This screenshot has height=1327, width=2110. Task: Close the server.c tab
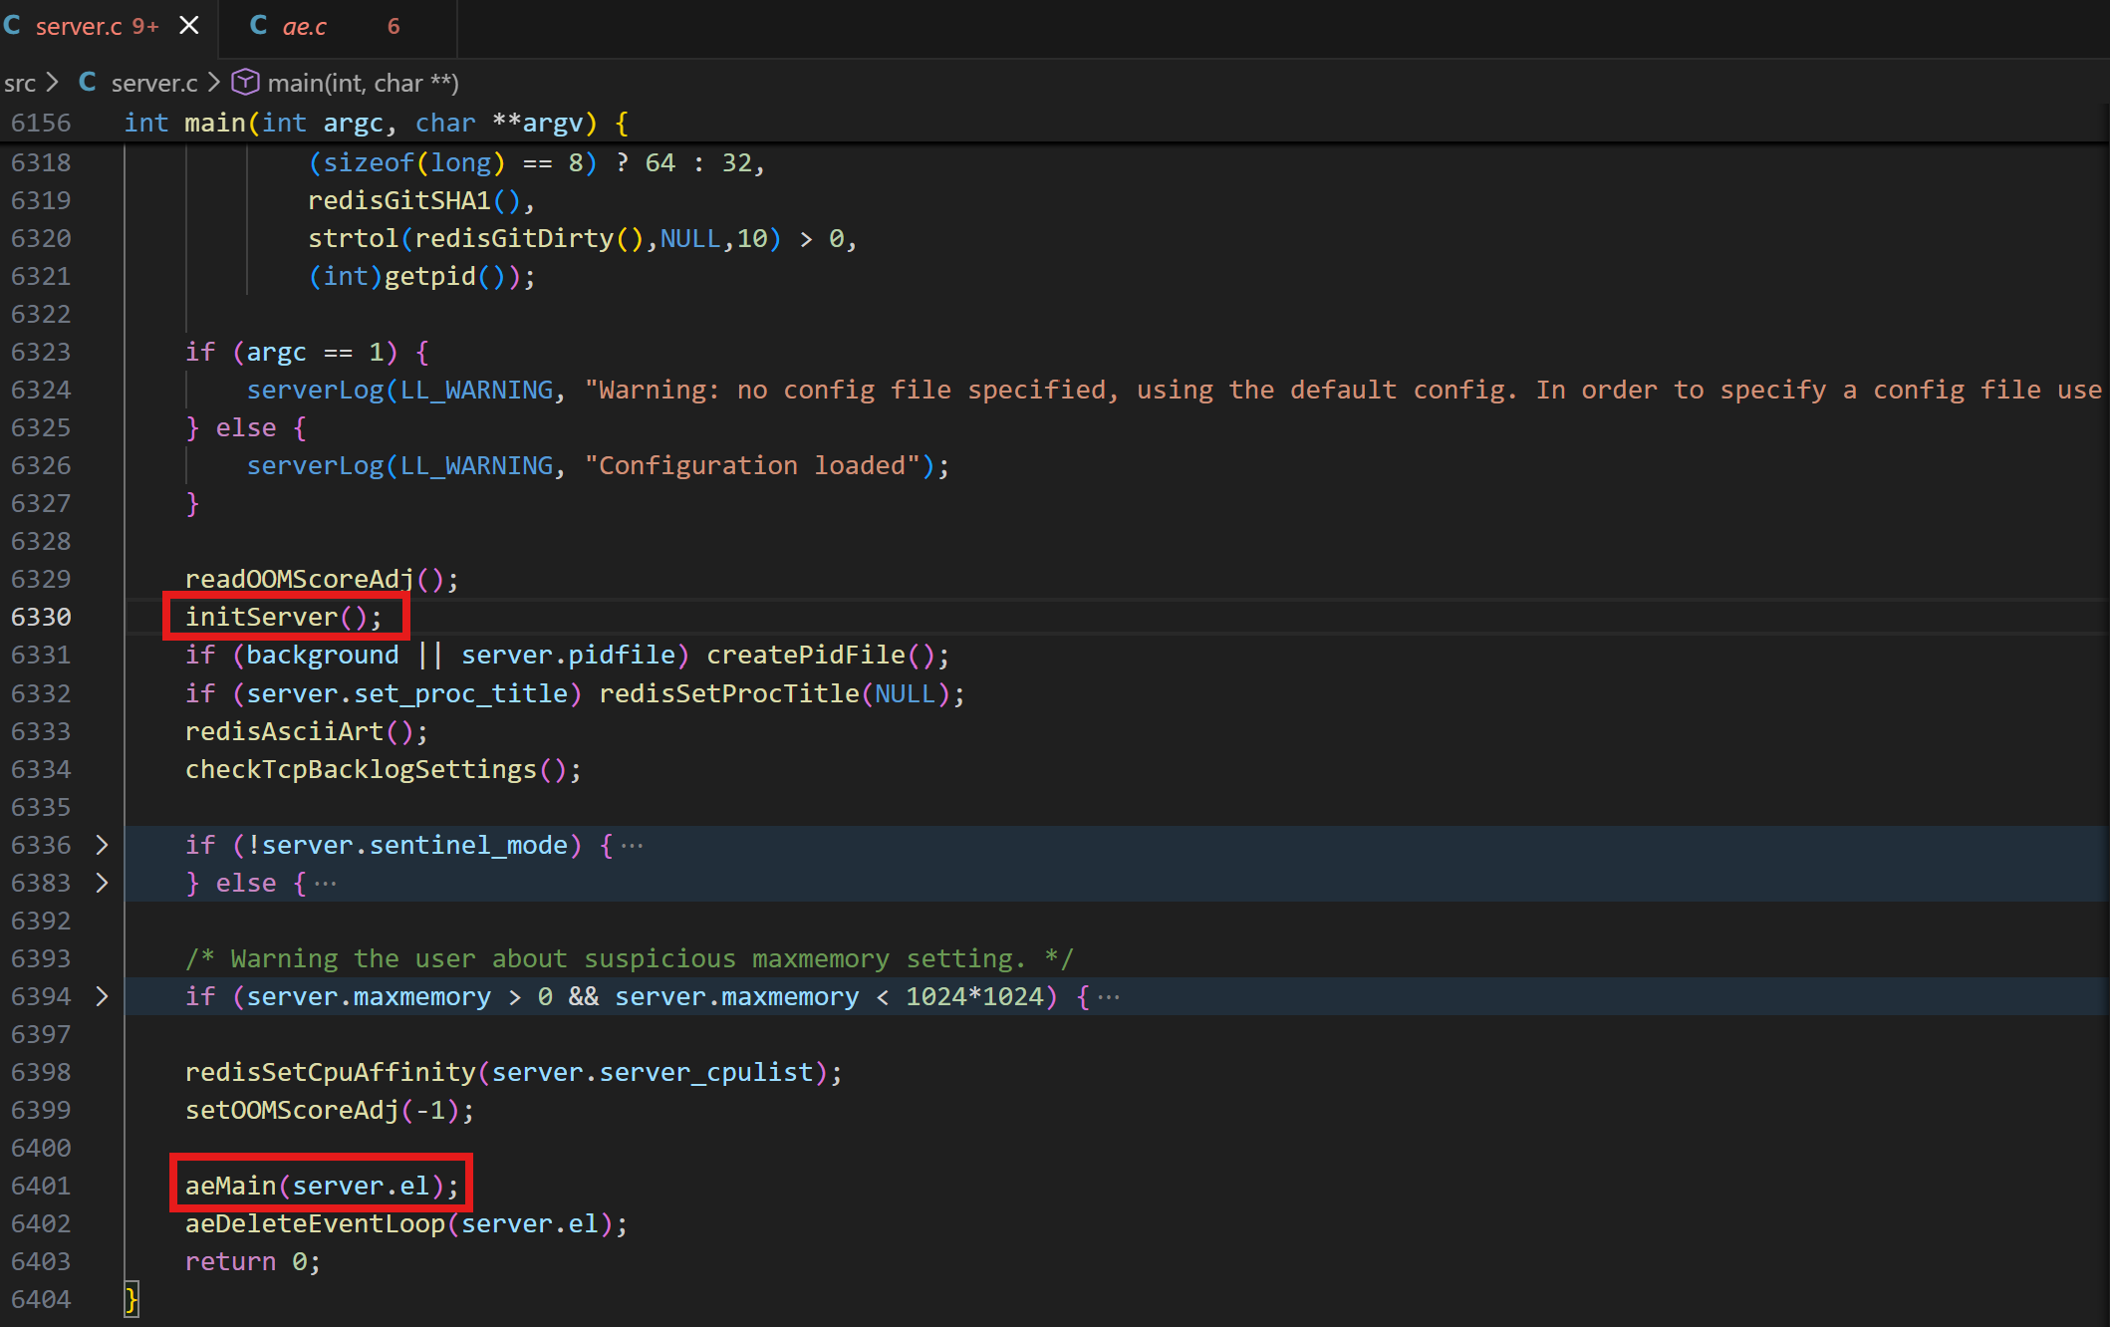(188, 26)
